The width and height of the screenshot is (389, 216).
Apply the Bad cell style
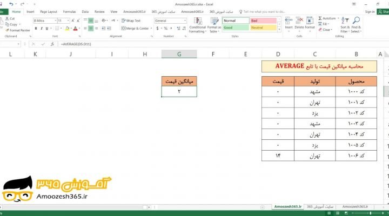tap(263, 21)
